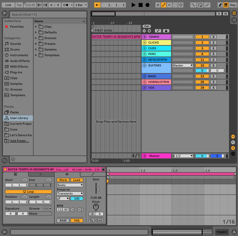Click the Key map mode button
This screenshot has width=238, height=236.
pos(233,5)
